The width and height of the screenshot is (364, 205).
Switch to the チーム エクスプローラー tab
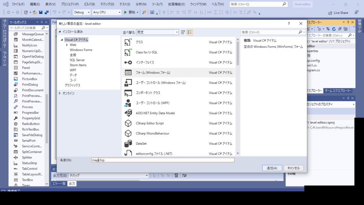coord(338,91)
